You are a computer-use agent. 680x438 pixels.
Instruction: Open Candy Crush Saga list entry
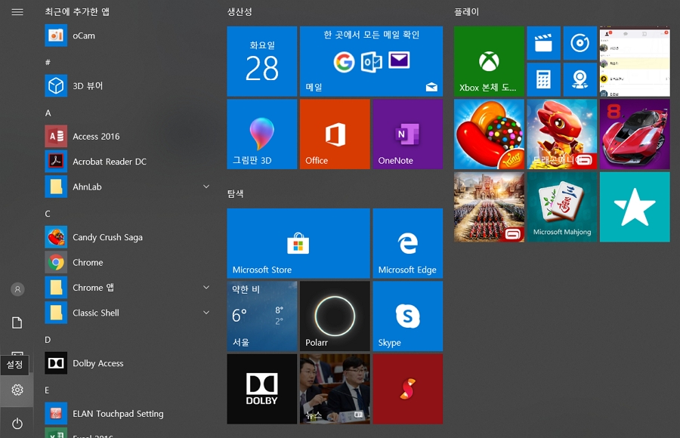[x=127, y=237]
